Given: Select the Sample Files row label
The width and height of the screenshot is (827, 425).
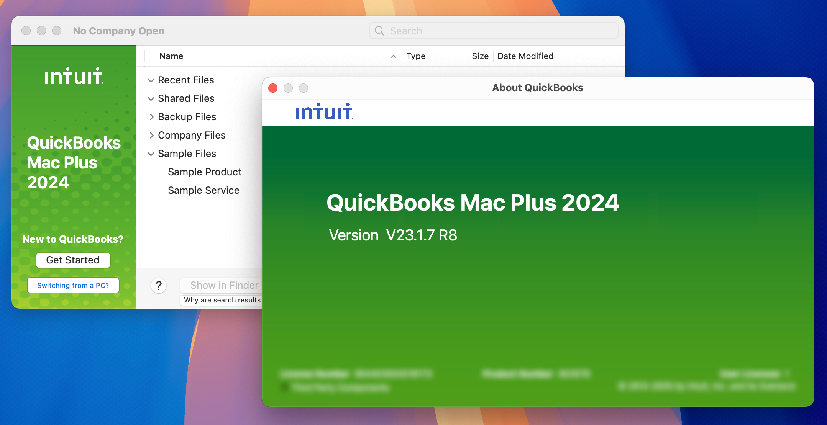Looking at the screenshot, I should 187,154.
